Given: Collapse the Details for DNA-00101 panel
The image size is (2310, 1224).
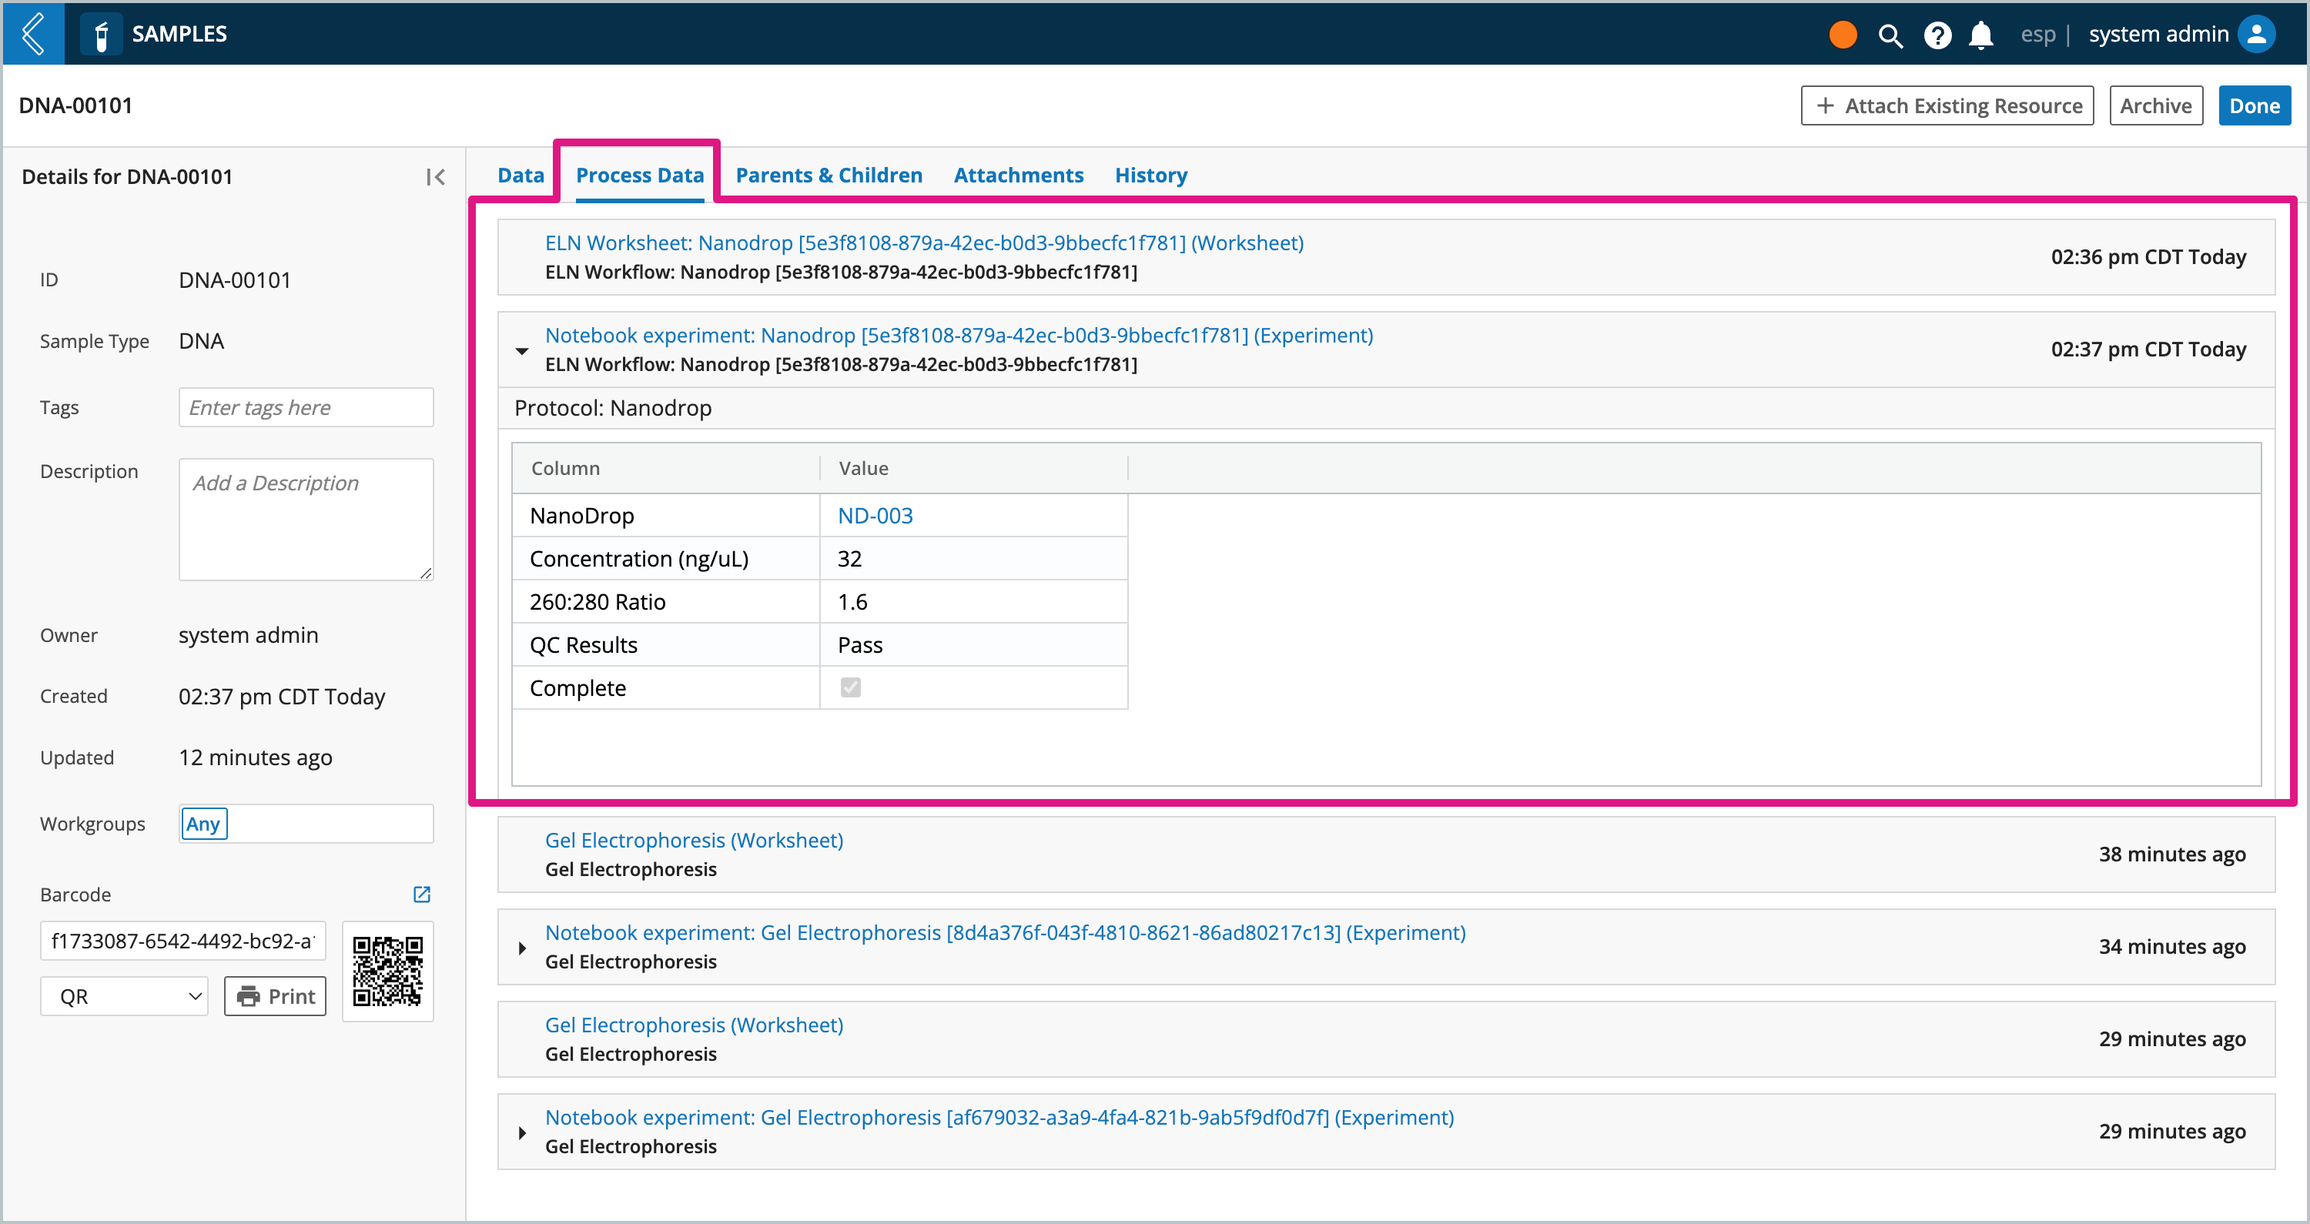Looking at the screenshot, I should (436, 176).
